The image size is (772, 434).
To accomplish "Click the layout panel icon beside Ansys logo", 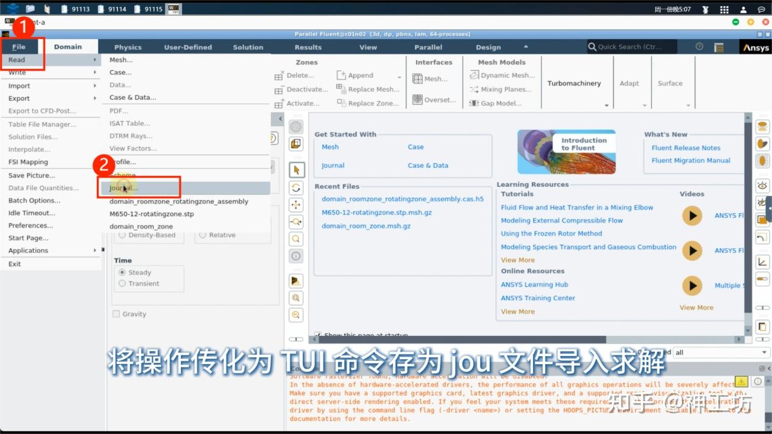I will [719, 47].
